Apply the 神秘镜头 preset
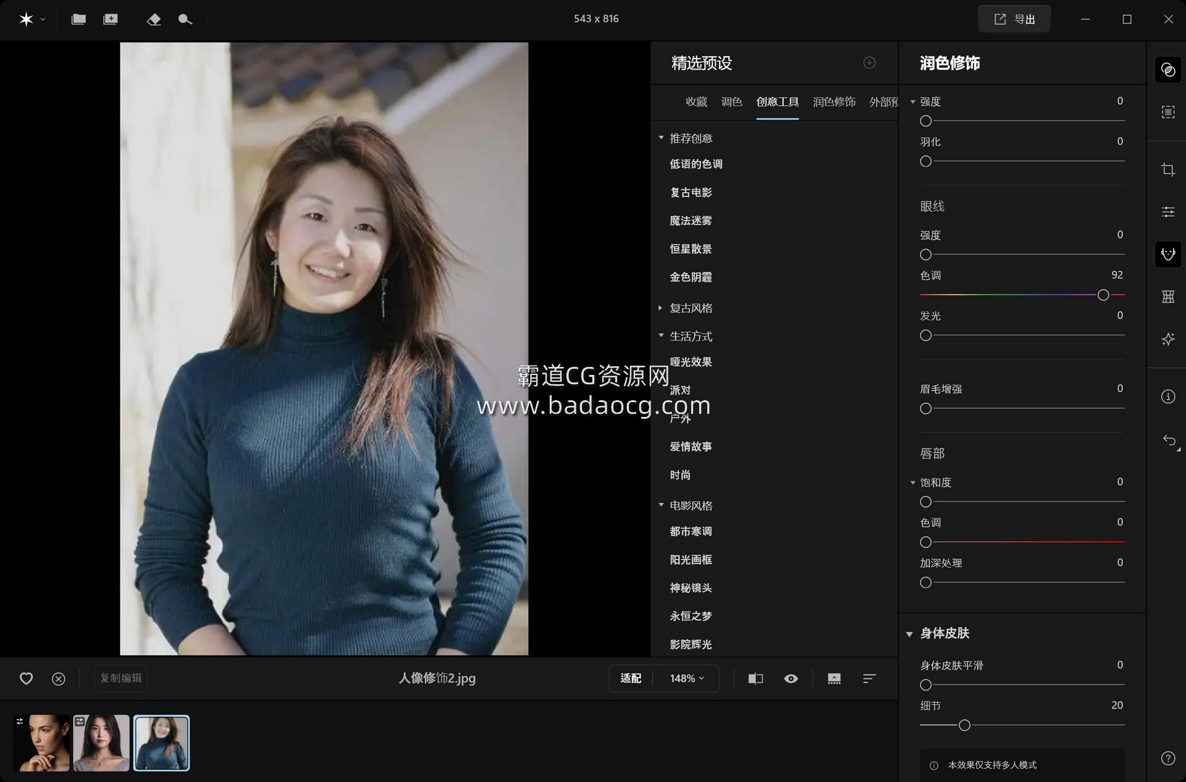This screenshot has height=782, width=1186. point(691,588)
